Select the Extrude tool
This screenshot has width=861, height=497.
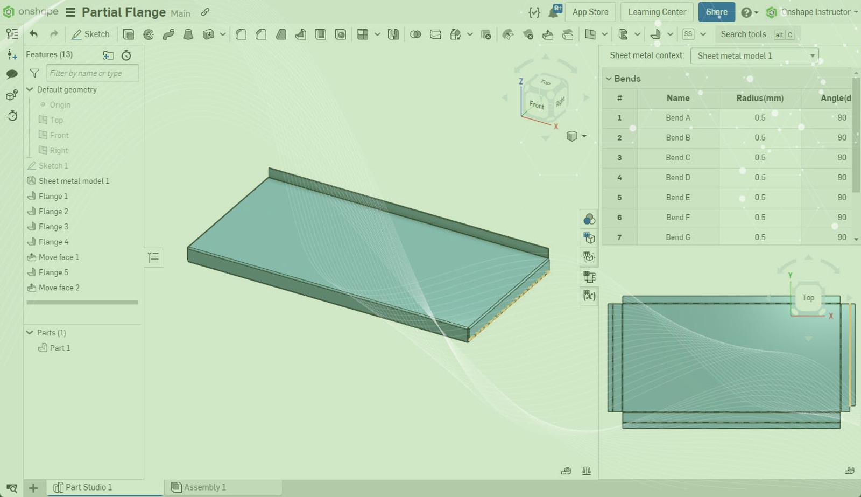pyautogui.click(x=128, y=34)
